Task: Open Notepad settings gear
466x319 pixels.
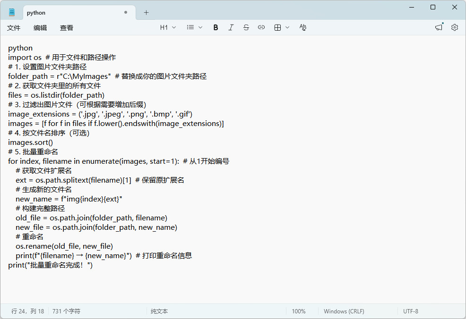Action: pos(454,27)
